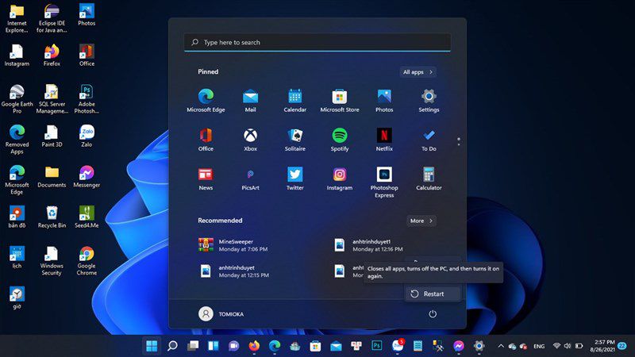Open the TOMIOKA user account menu
635x357 pixels.
point(221,314)
